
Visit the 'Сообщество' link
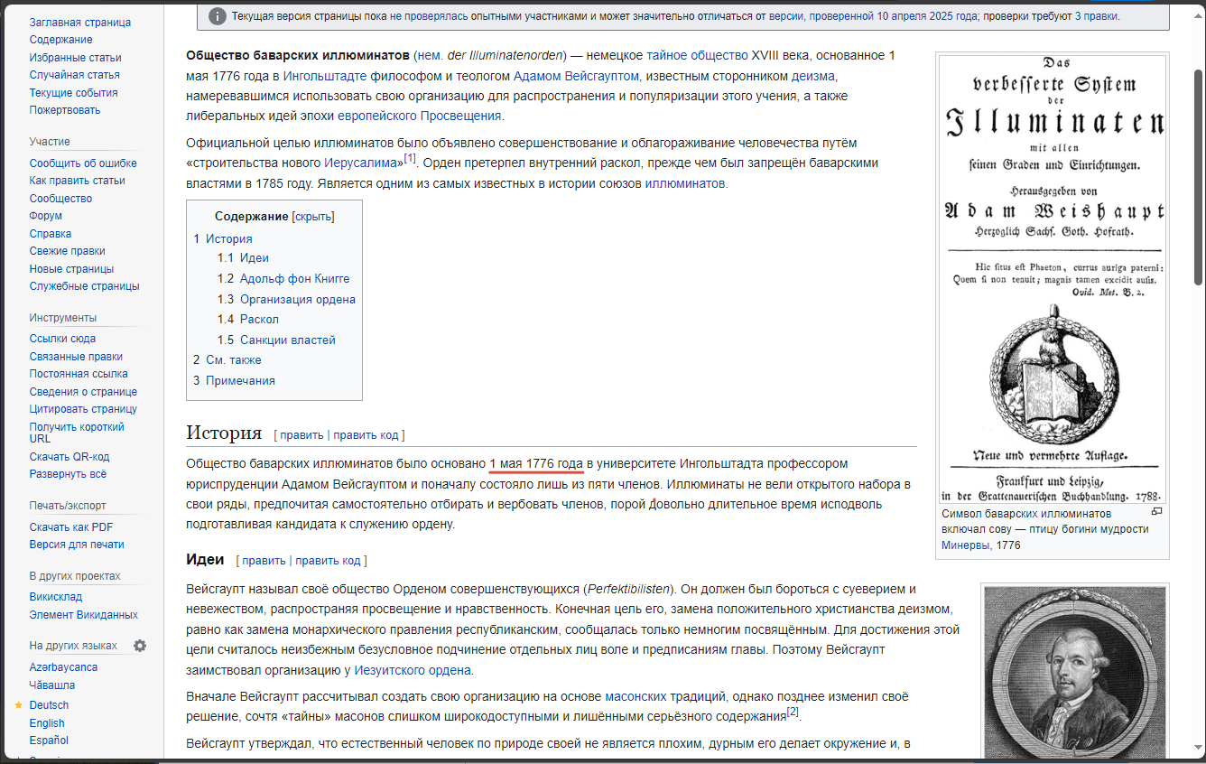[60, 199]
